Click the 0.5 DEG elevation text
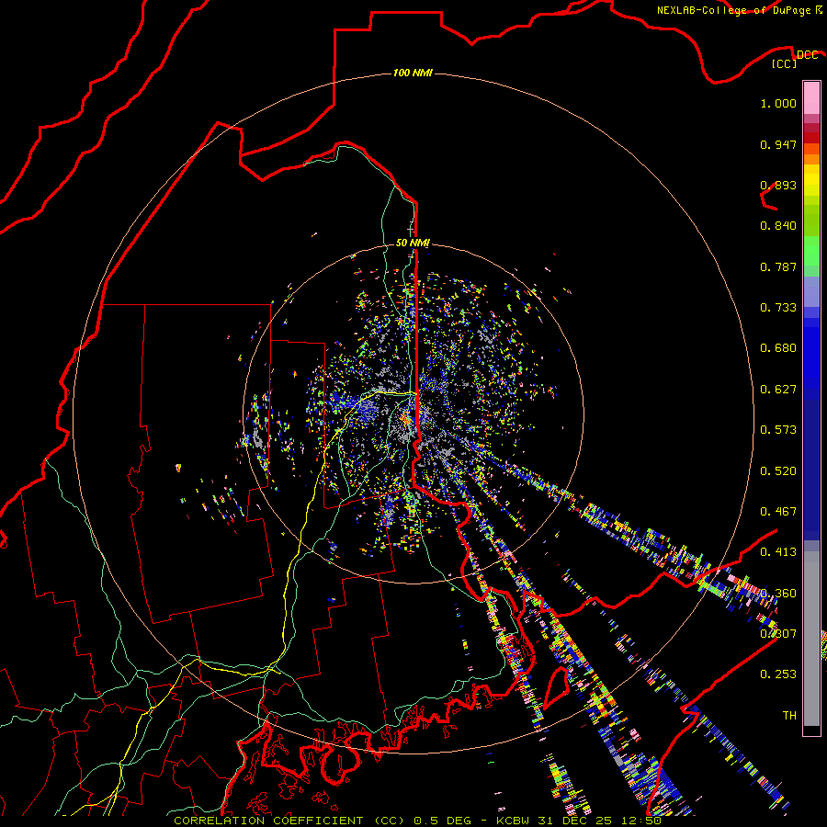 (x=443, y=821)
